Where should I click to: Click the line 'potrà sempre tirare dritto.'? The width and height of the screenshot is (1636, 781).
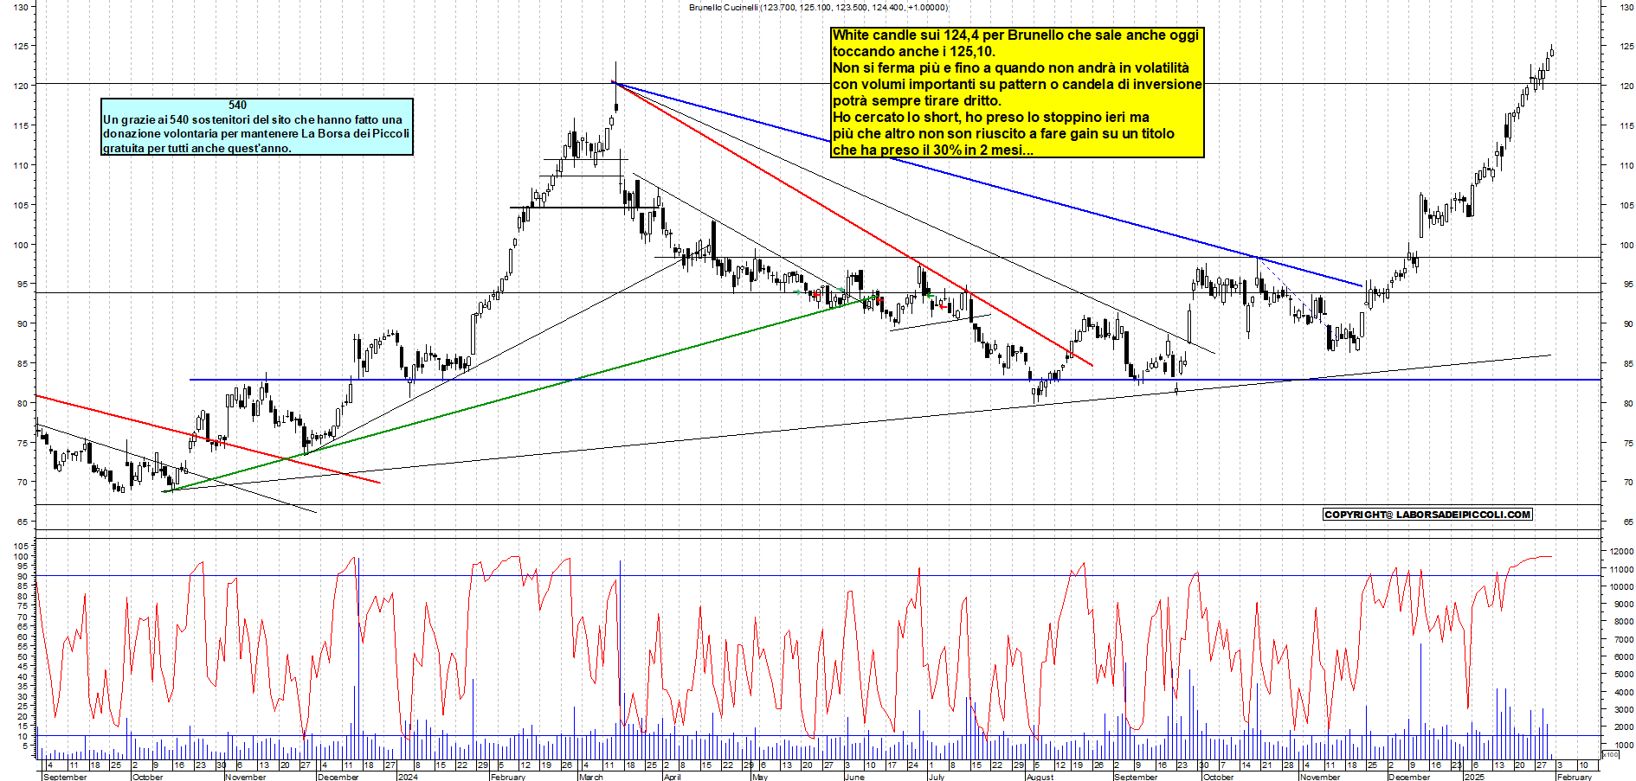[916, 100]
